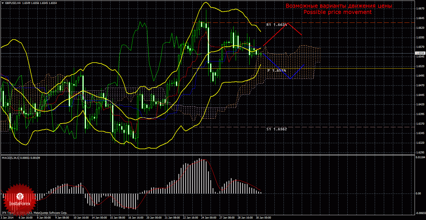Click the '20 Jan 00:00' time label
The width and height of the screenshot is (426, 220).
pos(154,218)
